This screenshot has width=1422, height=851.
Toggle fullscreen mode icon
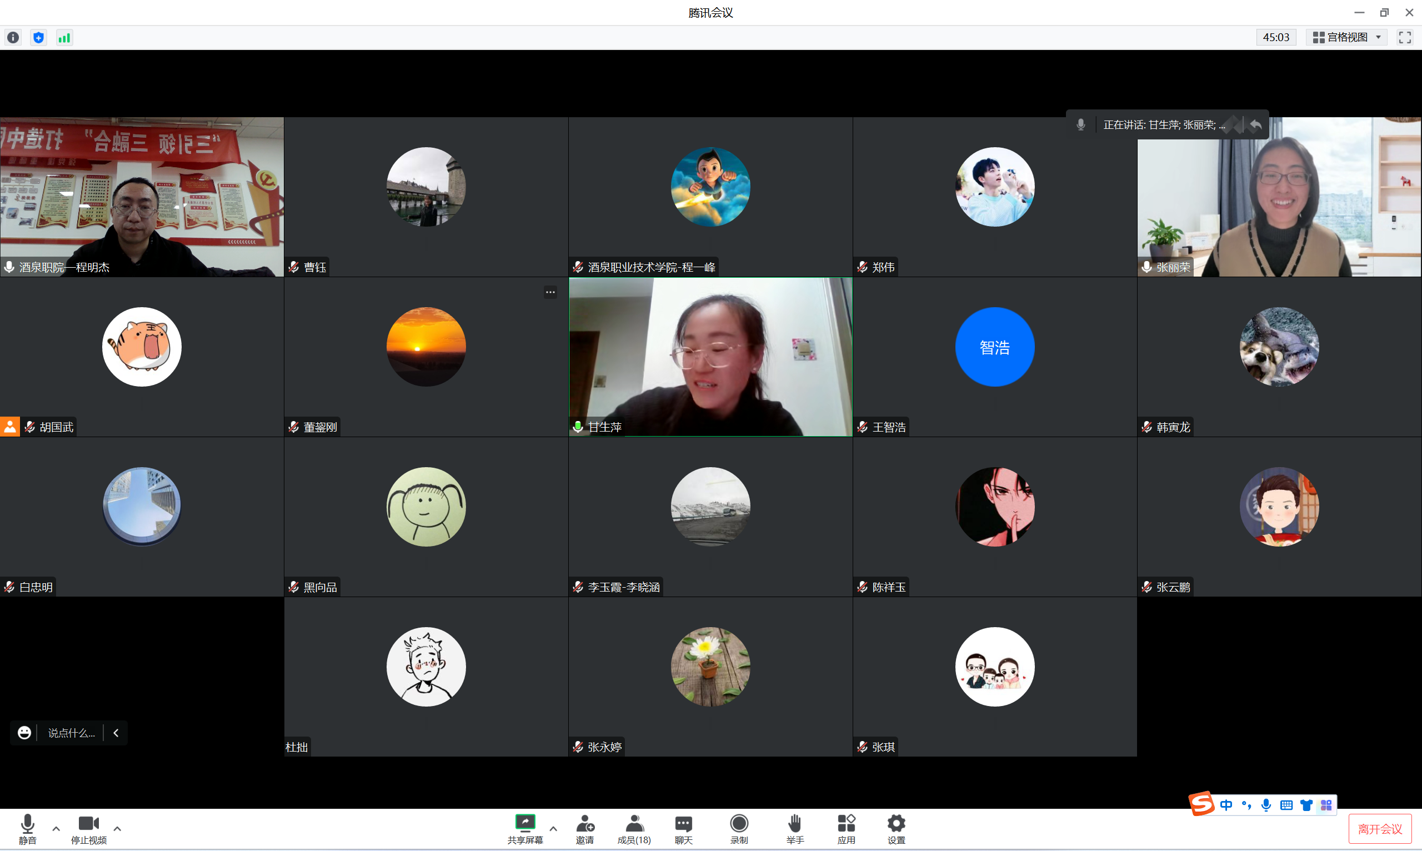[1404, 38]
